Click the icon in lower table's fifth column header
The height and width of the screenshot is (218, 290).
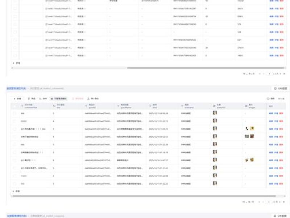click(x=150, y=106)
